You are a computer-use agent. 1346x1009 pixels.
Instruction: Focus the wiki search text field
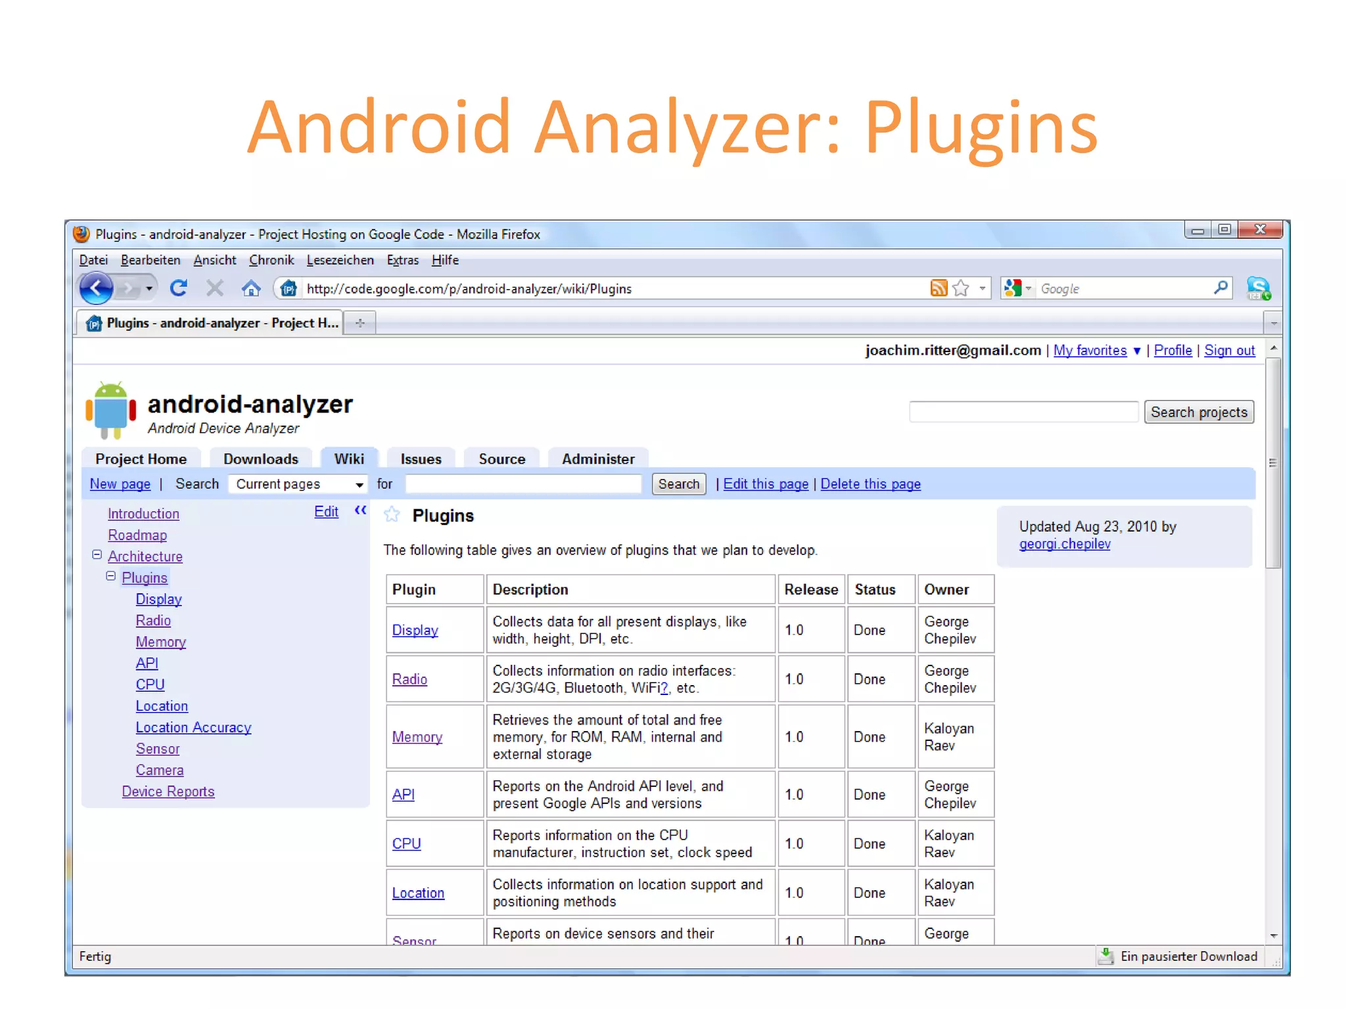point(523,484)
